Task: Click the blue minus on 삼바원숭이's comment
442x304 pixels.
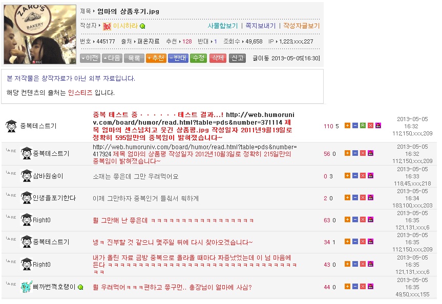Action: 355,176
